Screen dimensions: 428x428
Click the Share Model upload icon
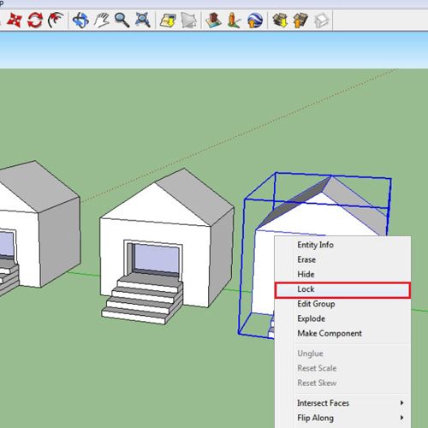coord(300,20)
